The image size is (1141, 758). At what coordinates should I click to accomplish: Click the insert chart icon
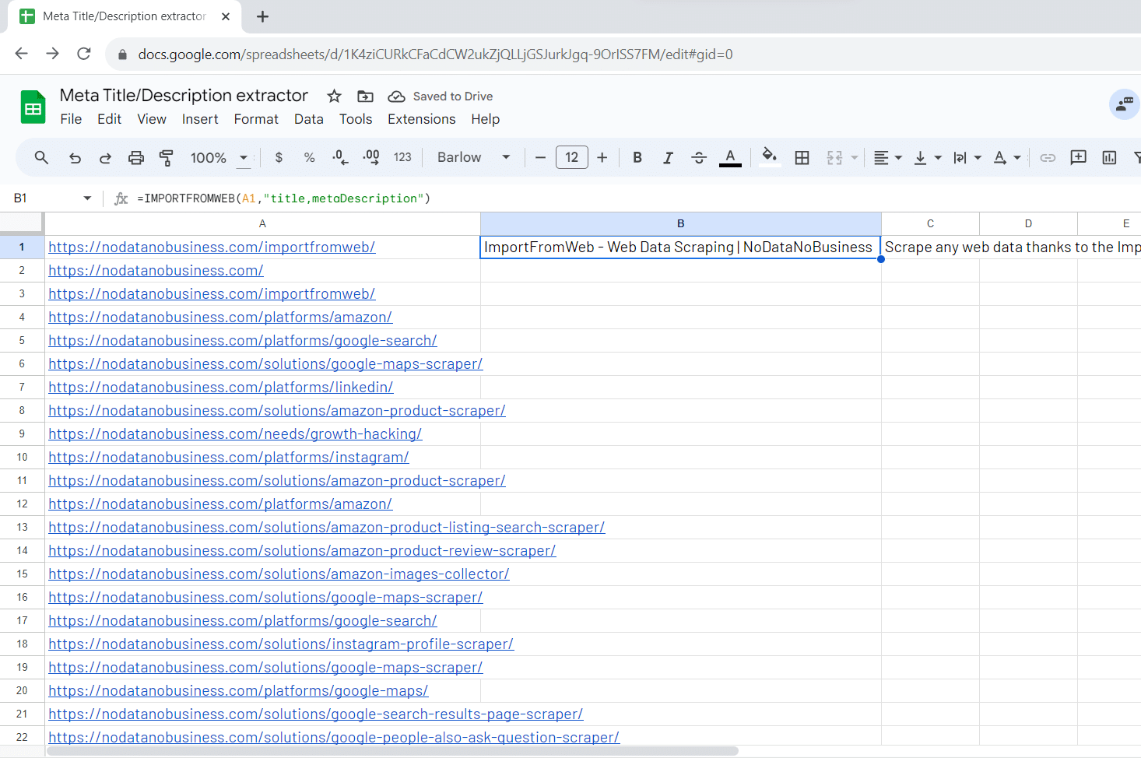(1109, 158)
